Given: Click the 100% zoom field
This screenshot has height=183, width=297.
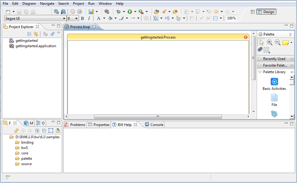Looking at the screenshot, I should point(231,18).
